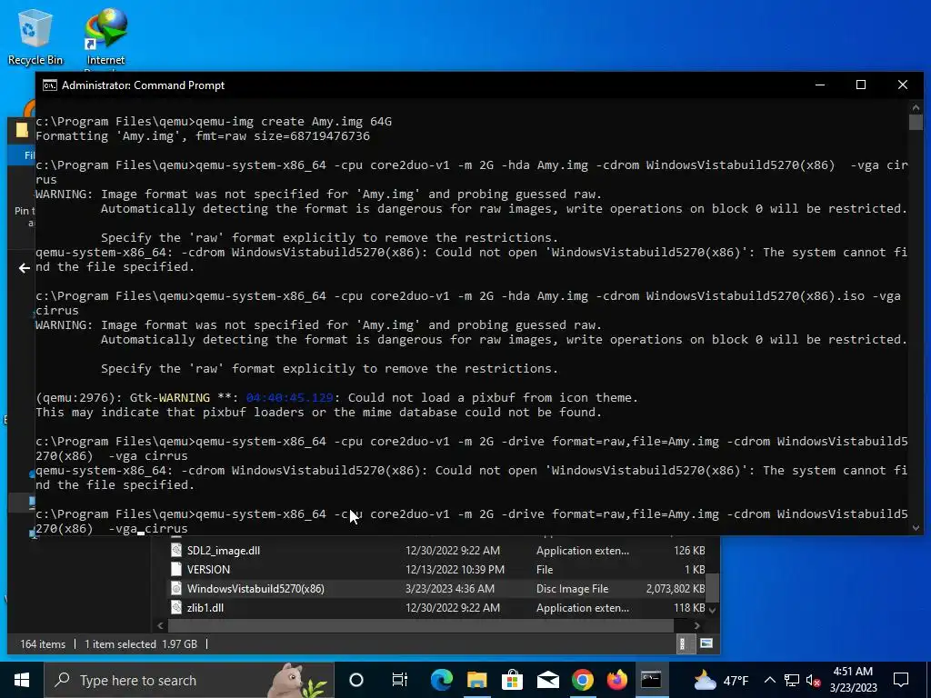Click File Explorer vertical scrollbar down arrow

point(713,609)
